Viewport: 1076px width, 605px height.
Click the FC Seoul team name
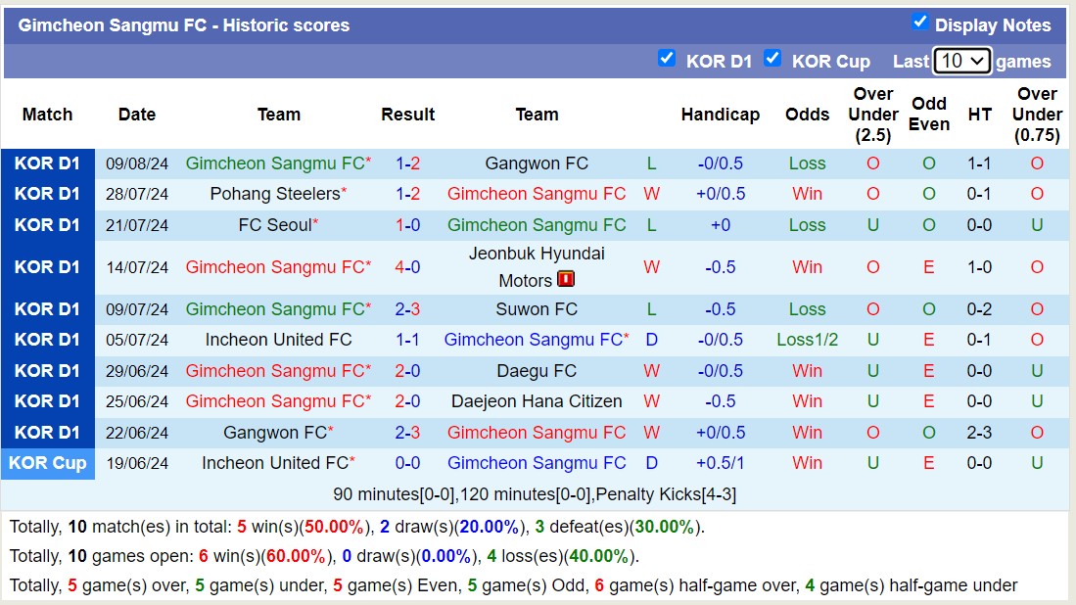click(x=274, y=225)
